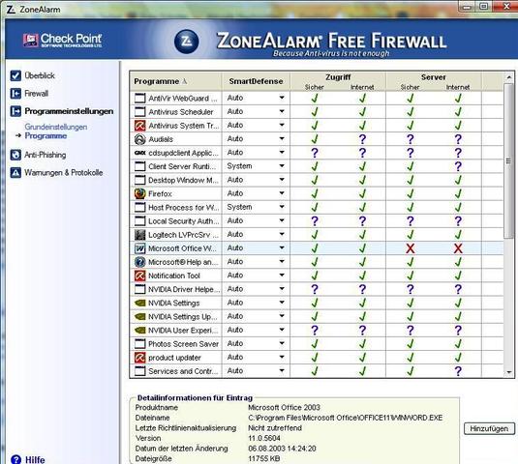Change cdsupdclient Zugriff Sicher question mark
Image resolution: width=518 pixels, height=464 pixels.
point(315,153)
